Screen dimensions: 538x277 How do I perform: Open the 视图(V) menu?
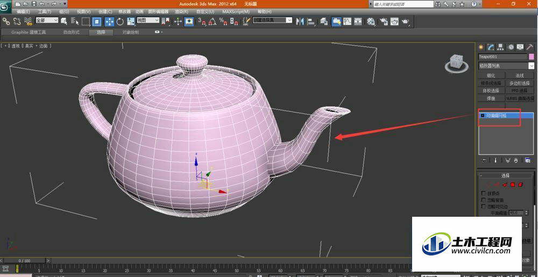pos(84,12)
